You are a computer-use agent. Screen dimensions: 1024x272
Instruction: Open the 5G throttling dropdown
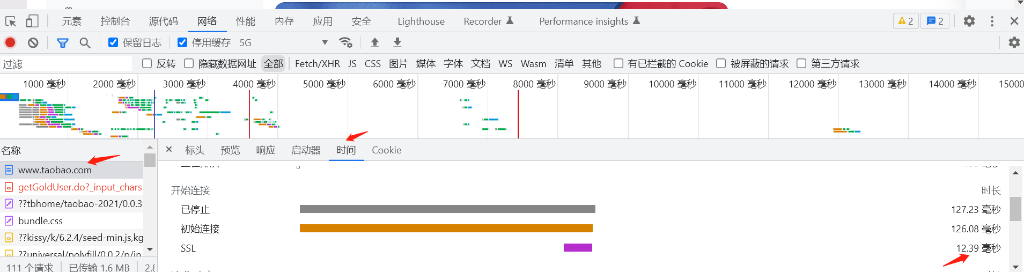pos(324,42)
